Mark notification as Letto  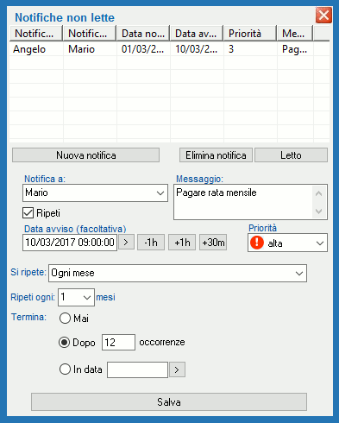(x=291, y=155)
